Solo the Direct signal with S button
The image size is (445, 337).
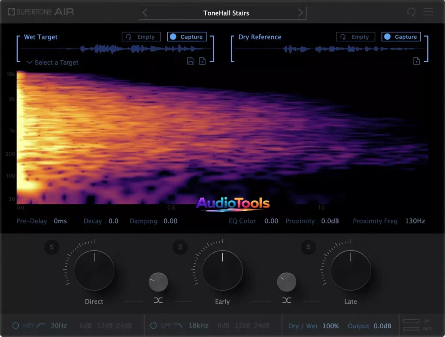(x=52, y=248)
